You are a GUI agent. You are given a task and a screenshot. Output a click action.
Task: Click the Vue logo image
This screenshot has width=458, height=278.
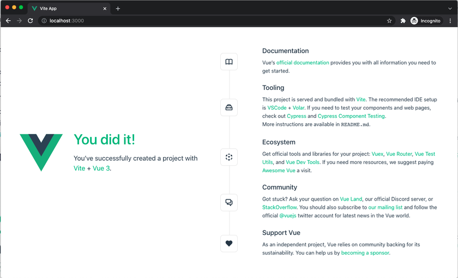pos(41,153)
